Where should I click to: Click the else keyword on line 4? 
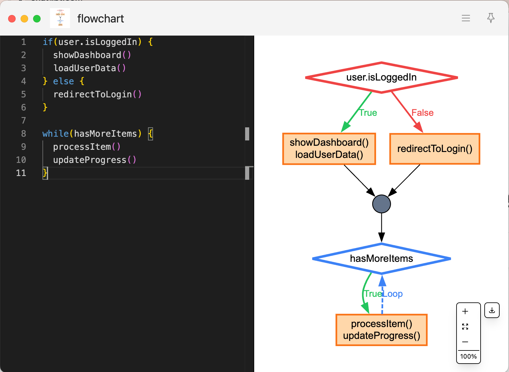(x=63, y=81)
